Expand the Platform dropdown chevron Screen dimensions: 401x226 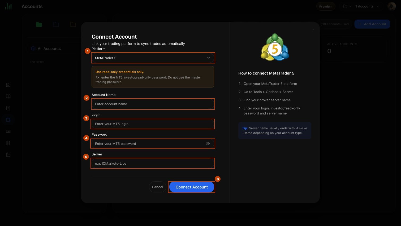click(209, 58)
